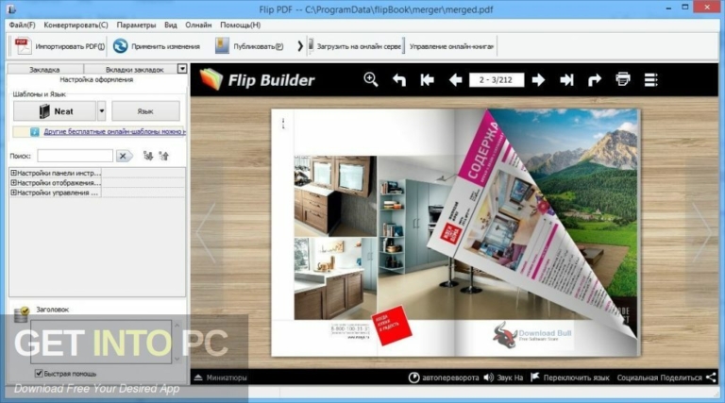Switch to the Вкладки закладок tab
Viewport: 725px width, 403px height.
135,69
